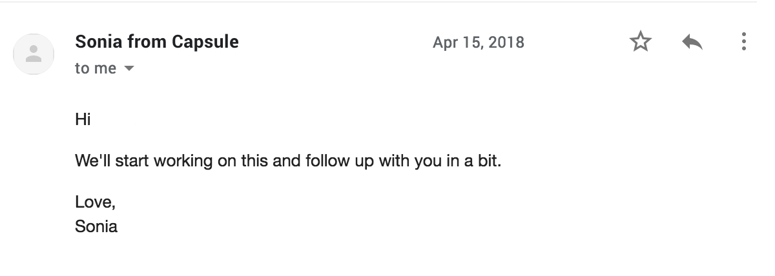Click the email date Apr 15, 2018

point(478,43)
